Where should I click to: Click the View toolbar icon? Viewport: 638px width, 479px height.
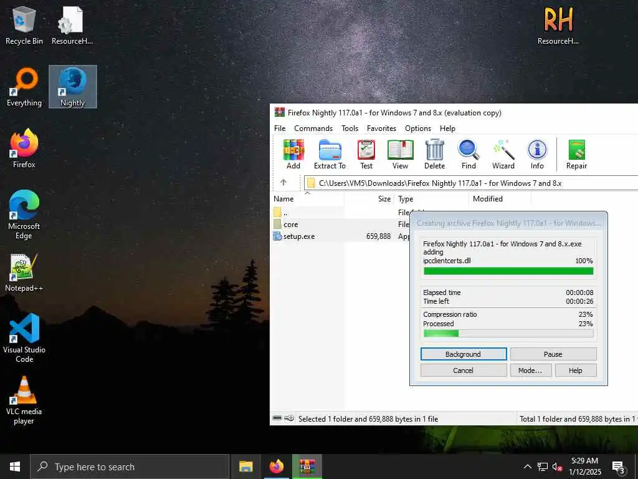[401, 154]
